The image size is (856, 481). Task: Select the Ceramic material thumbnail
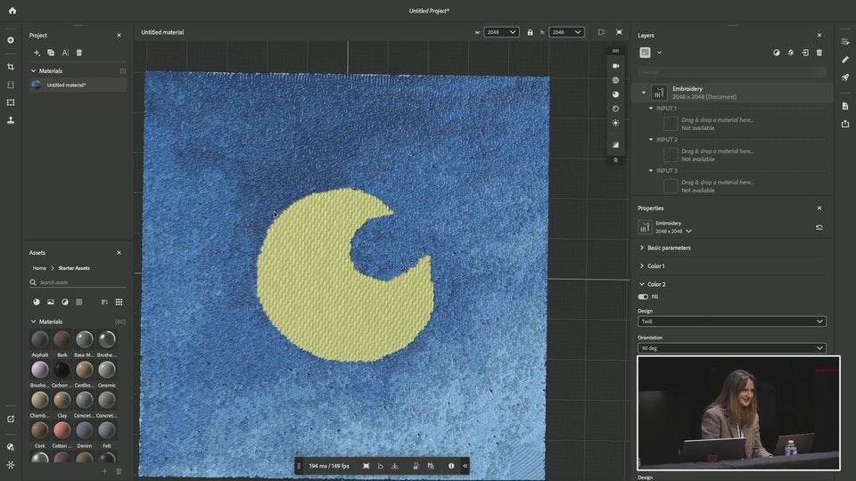[x=107, y=370]
